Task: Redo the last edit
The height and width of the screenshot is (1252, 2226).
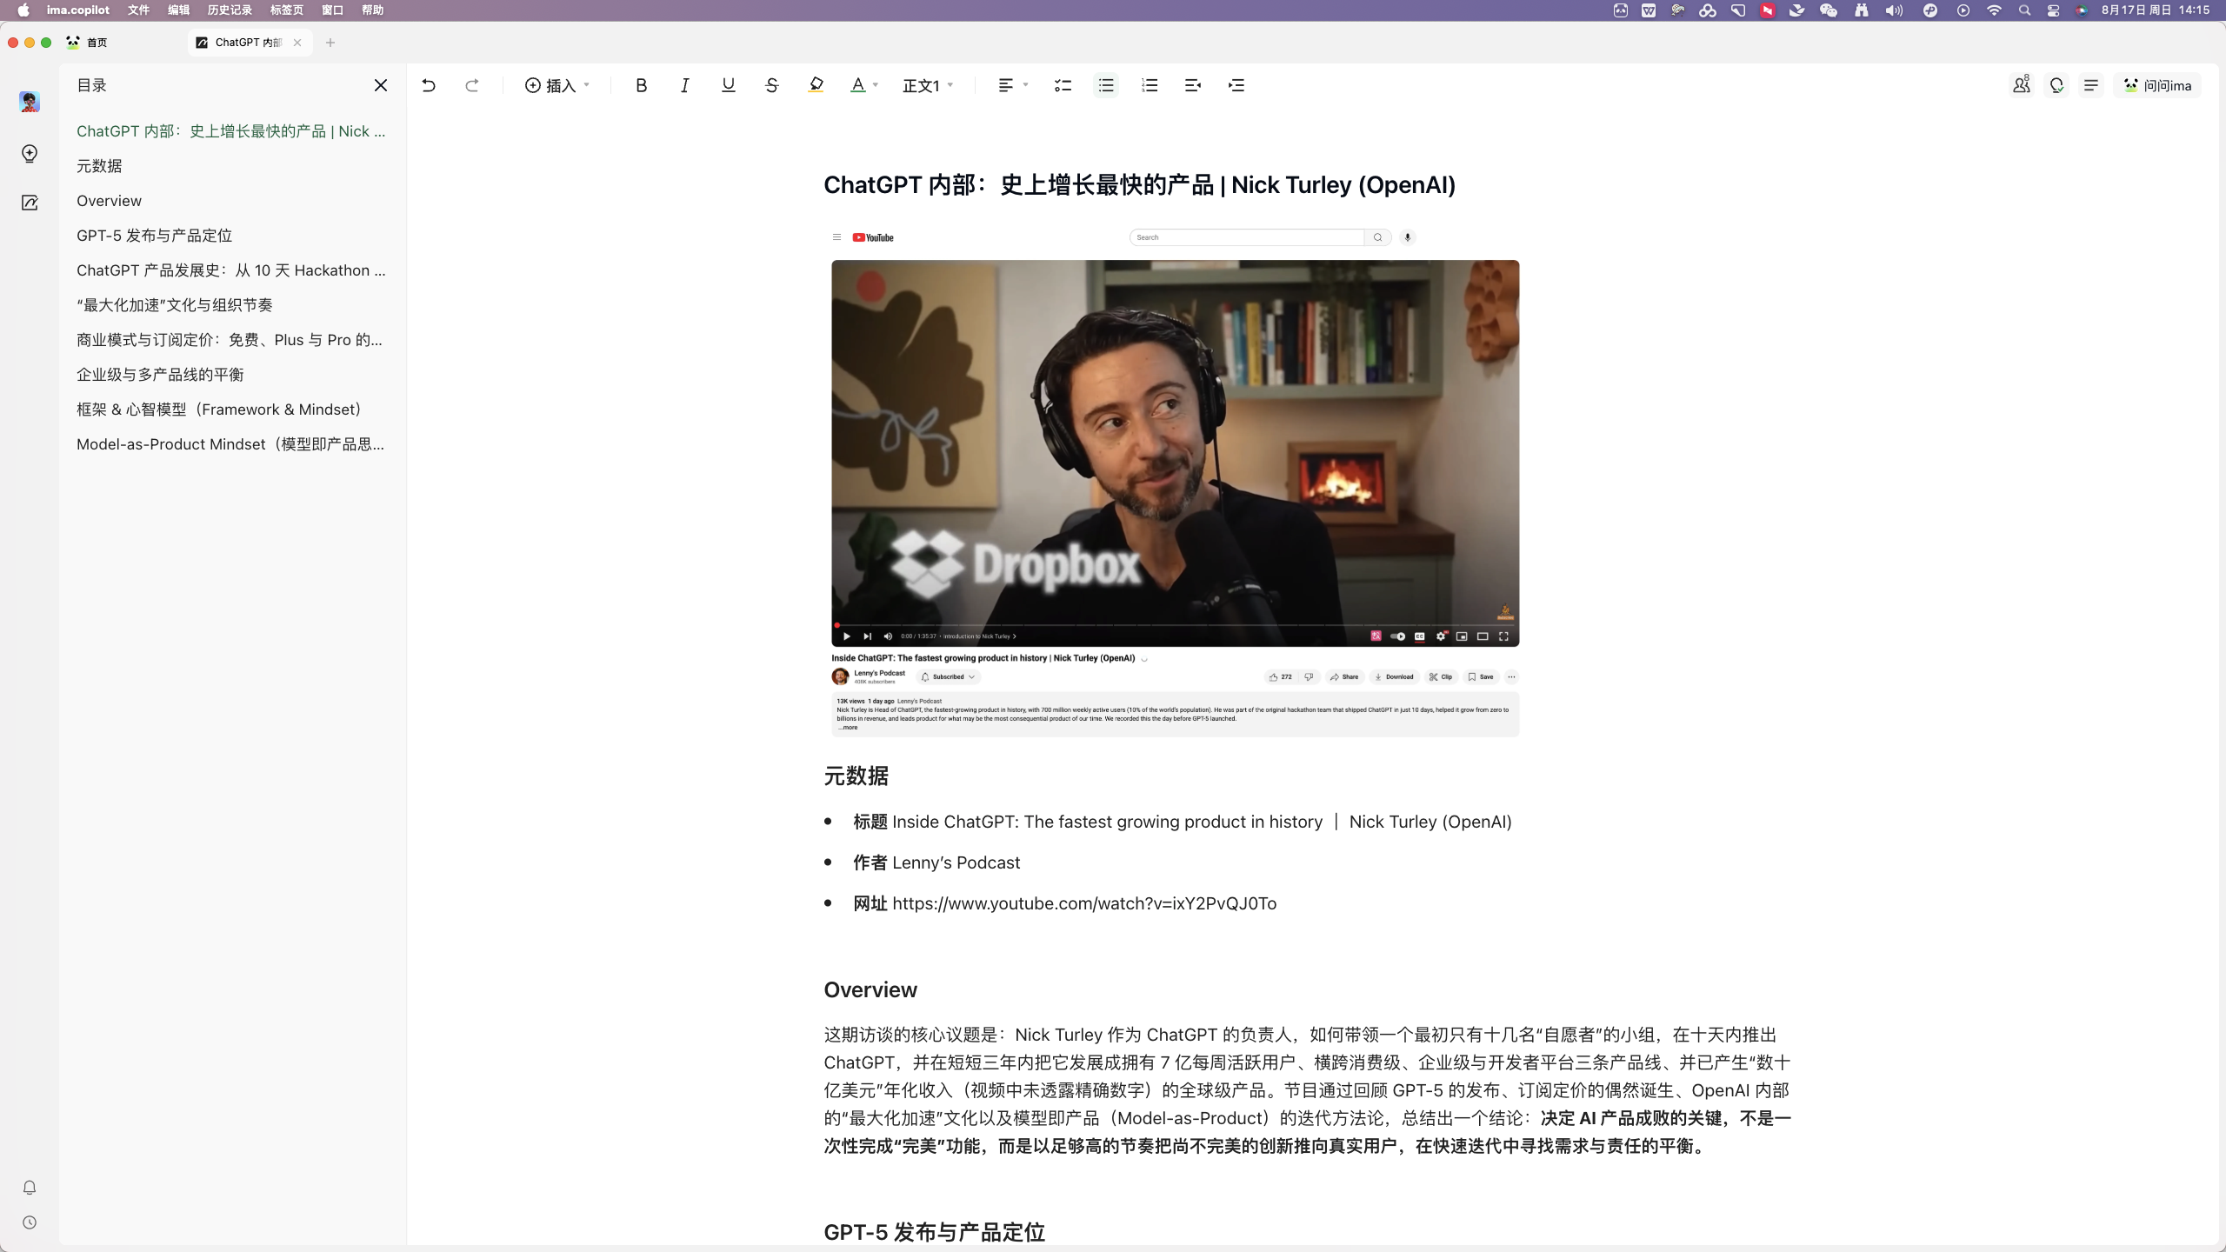Action: click(x=472, y=85)
